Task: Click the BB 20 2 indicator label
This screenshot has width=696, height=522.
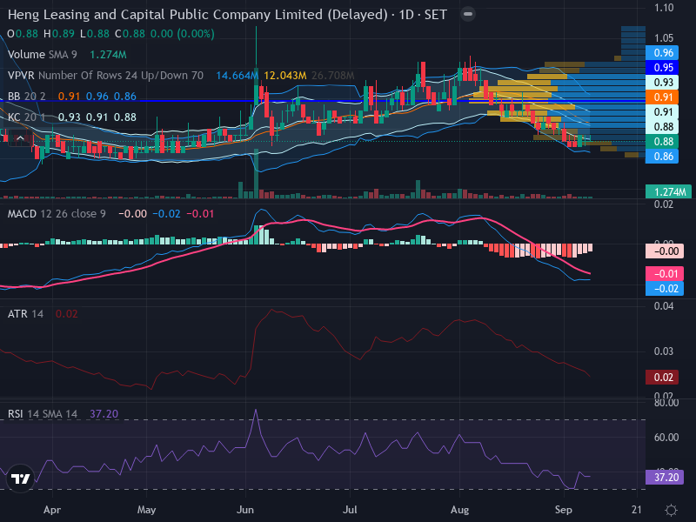Action: 26,97
